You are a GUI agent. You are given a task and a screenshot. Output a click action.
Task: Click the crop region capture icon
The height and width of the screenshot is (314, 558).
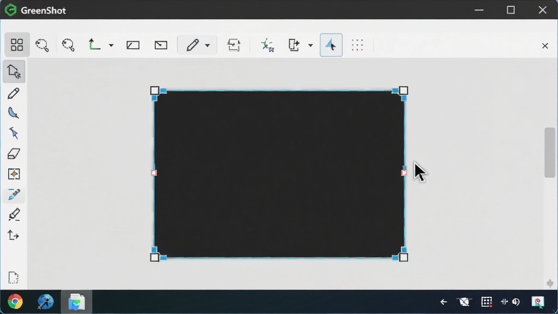(233, 45)
